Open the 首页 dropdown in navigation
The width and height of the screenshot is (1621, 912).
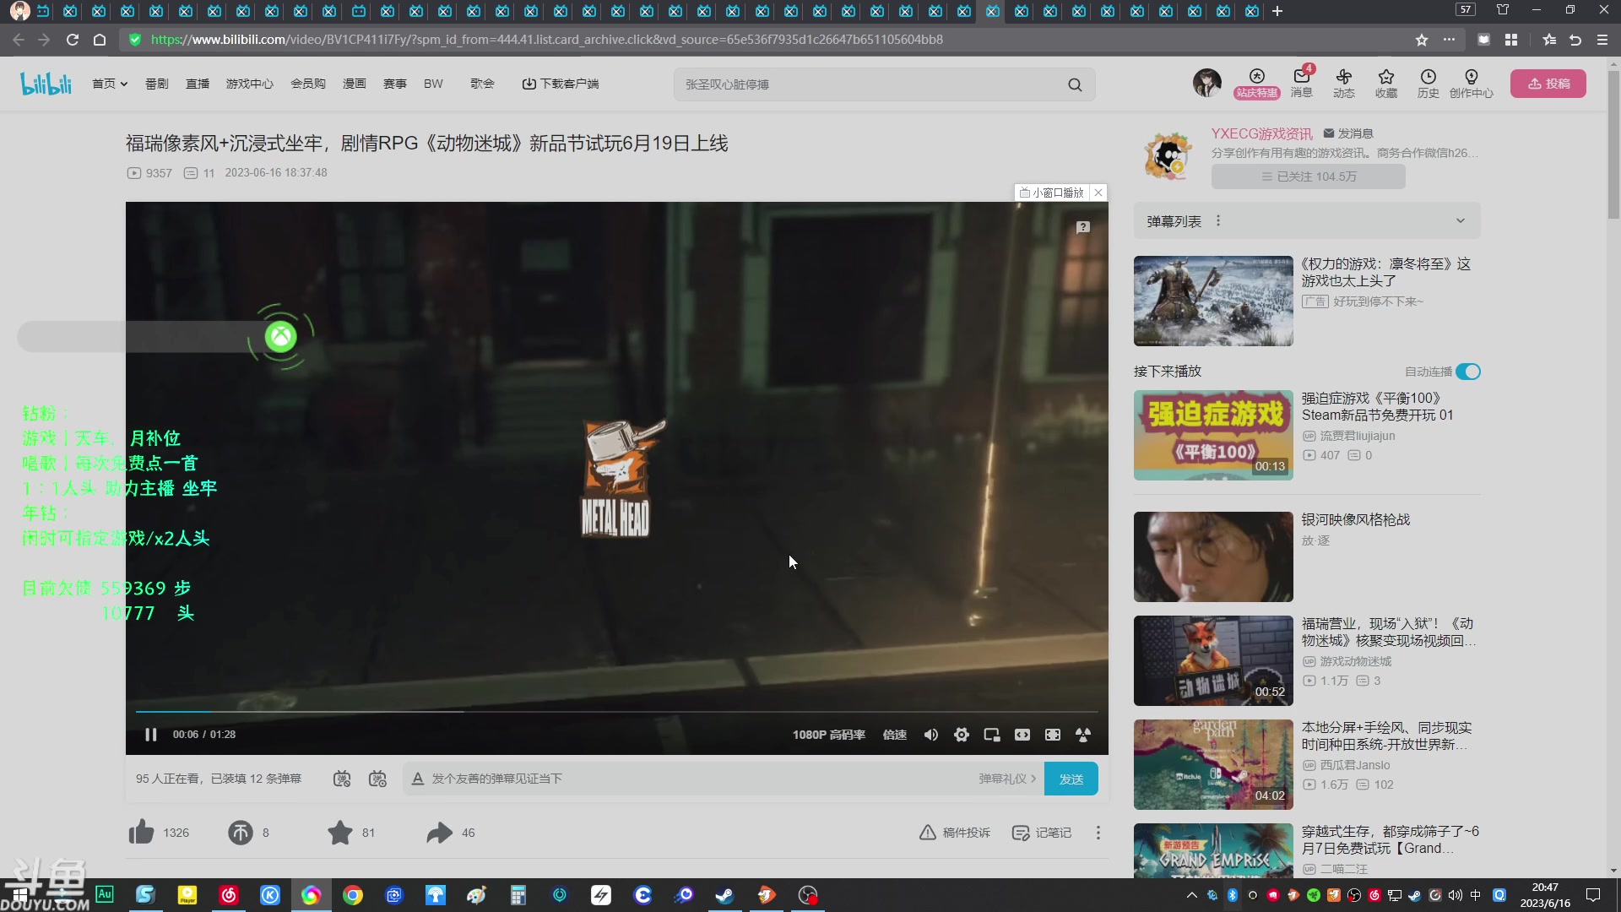(110, 84)
